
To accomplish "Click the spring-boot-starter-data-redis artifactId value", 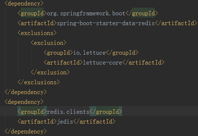I will 106,23.
